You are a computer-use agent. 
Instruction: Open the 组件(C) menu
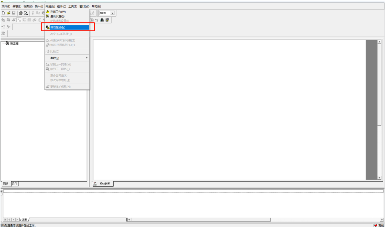click(x=62, y=6)
